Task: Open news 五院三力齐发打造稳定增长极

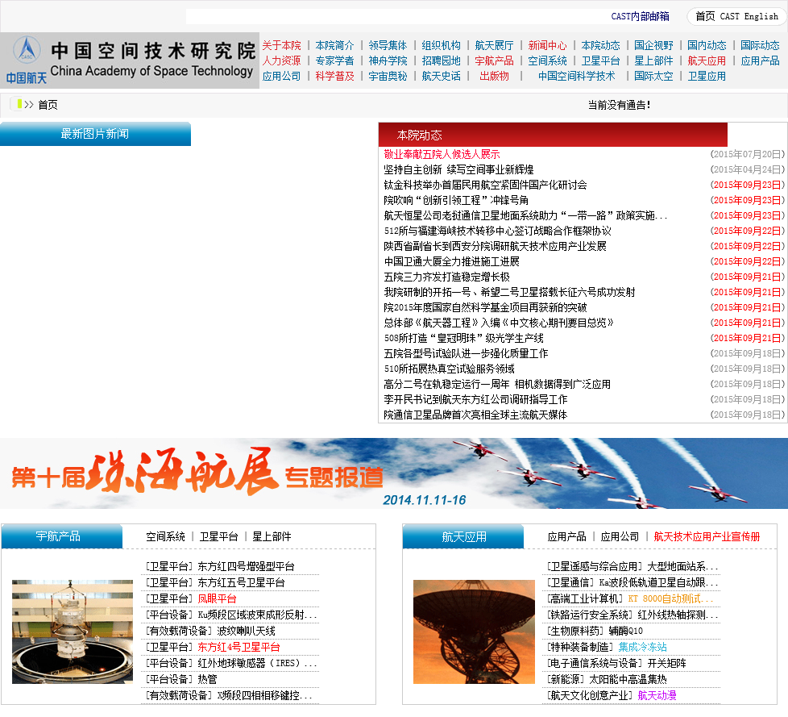Action: (446, 277)
